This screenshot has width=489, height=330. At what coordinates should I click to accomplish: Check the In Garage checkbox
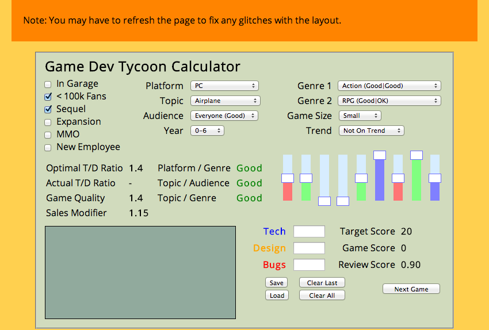click(x=48, y=84)
